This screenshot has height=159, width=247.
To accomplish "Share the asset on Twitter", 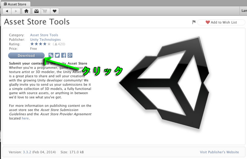I will pyautogui.click(x=57, y=55).
